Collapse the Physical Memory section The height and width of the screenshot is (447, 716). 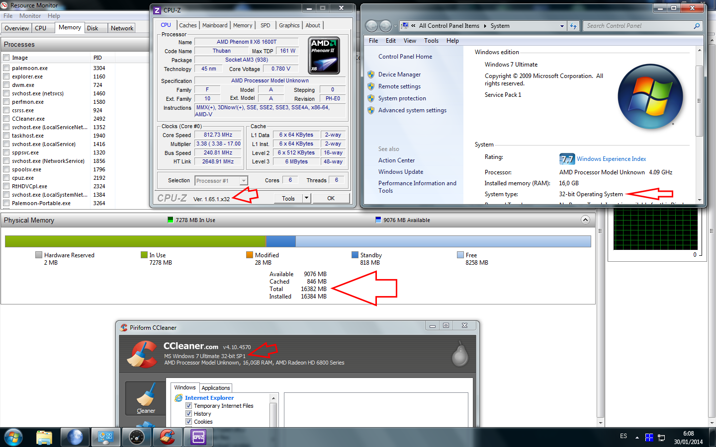pyautogui.click(x=585, y=220)
